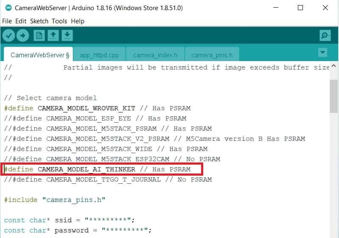Click the Upload arrow button
339x238 pixels.
[23, 36]
